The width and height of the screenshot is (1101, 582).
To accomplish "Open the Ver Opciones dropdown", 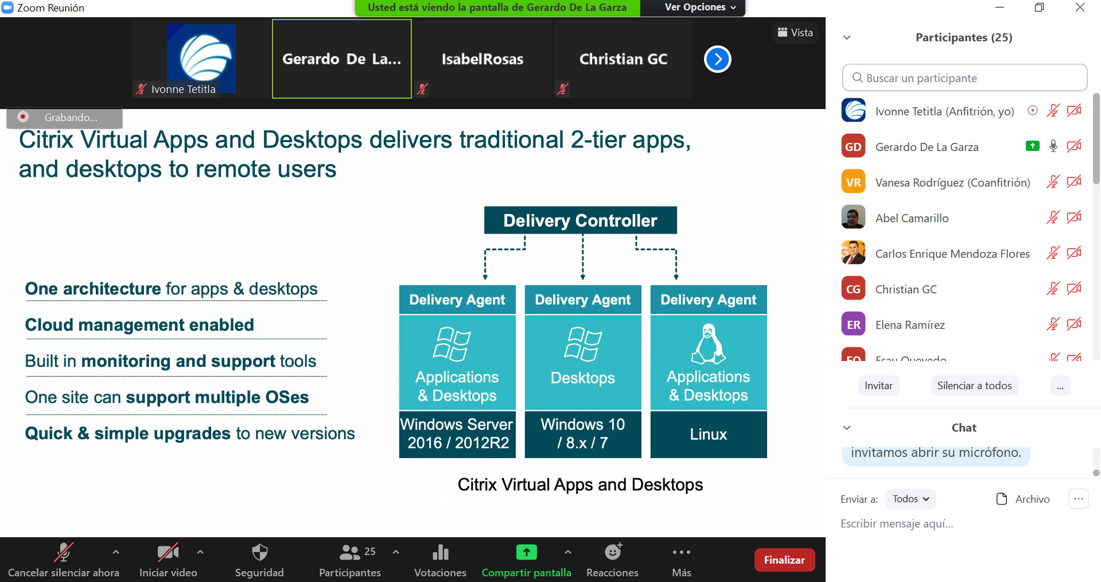I will pos(699,7).
